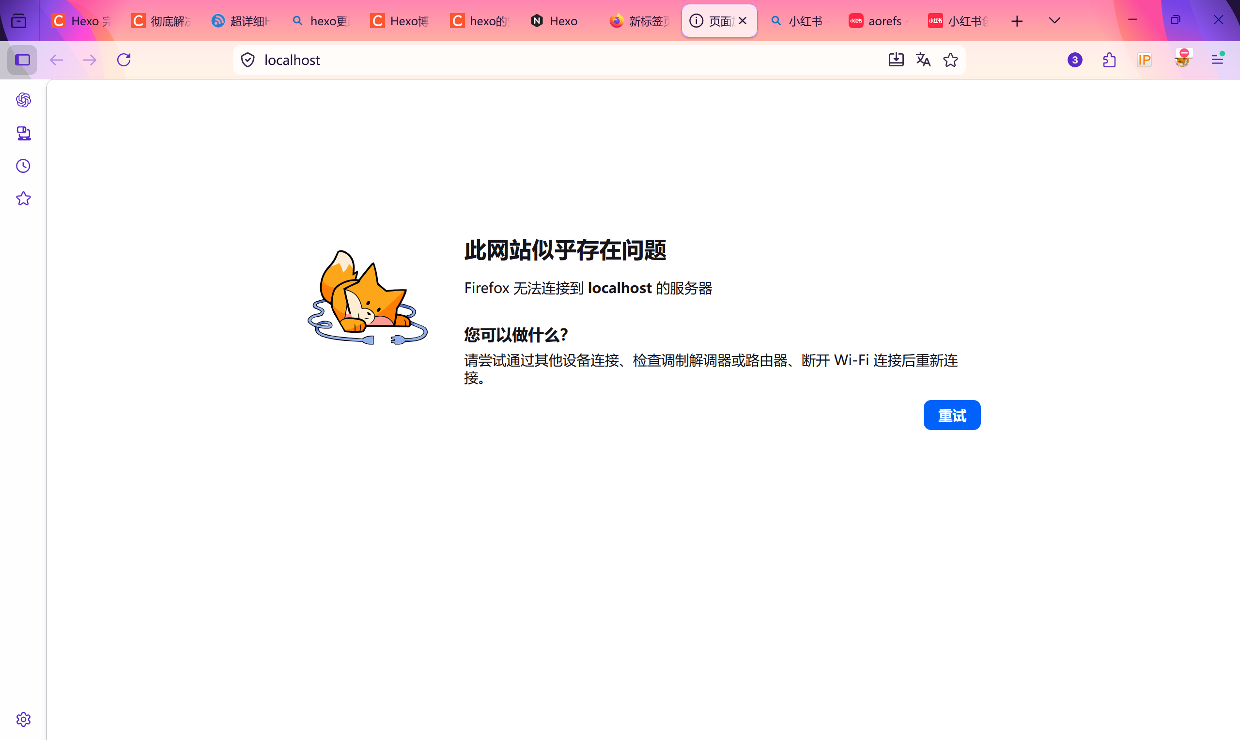This screenshot has height=740, width=1240.
Task: Open the ChatGPT sidebar panel icon
Action: point(23,100)
